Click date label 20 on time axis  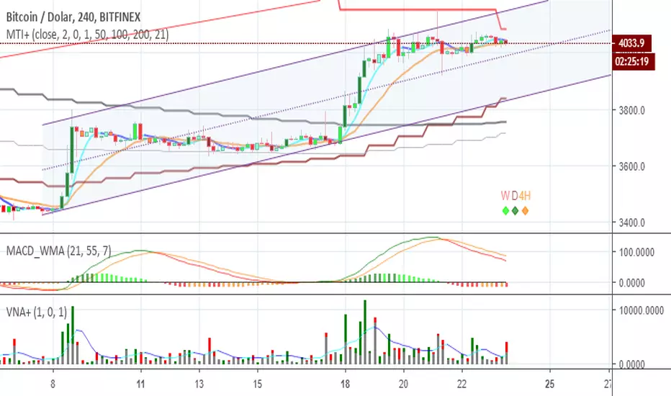pyautogui.click(x=403, y=384)
